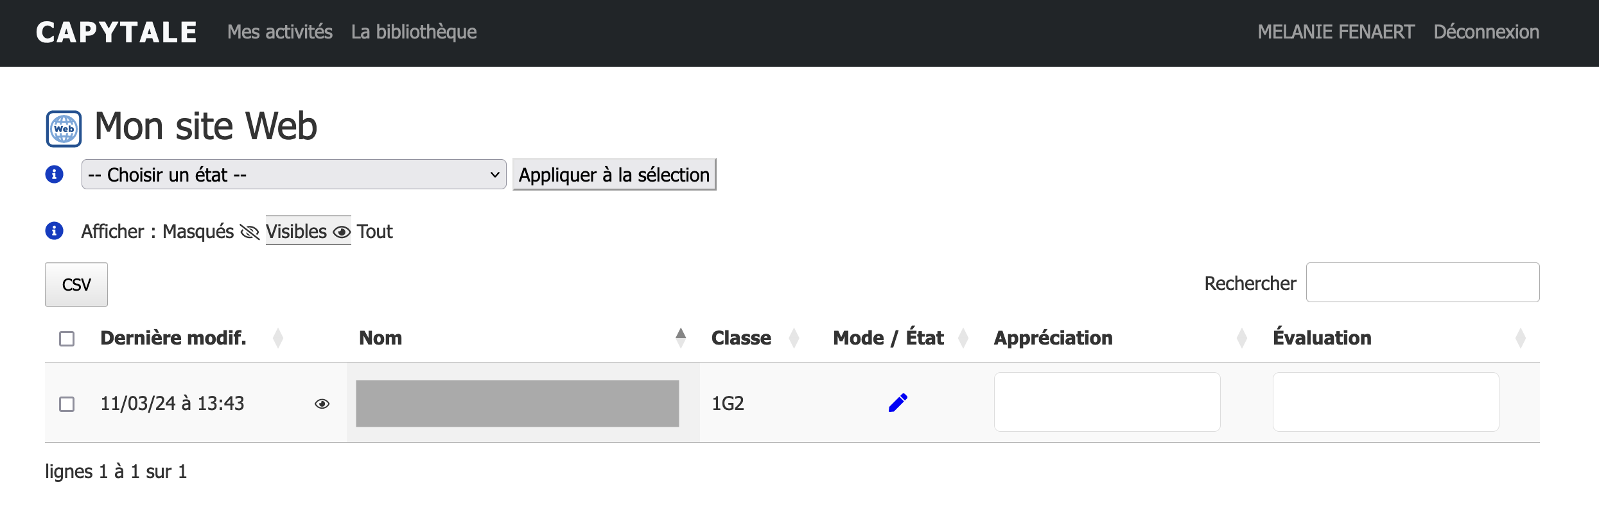
Task: Export table with CSV button
Action: (76, 284)
